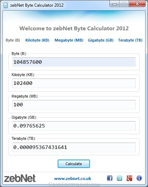This screenshot has height=187, width=148.
Task: Click the "Kilobyte (KB):" group label
Action: pos(23,75)
